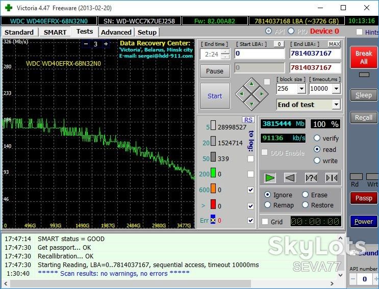Click the red Break All button

pyautogui.click(x=364, y=58)
